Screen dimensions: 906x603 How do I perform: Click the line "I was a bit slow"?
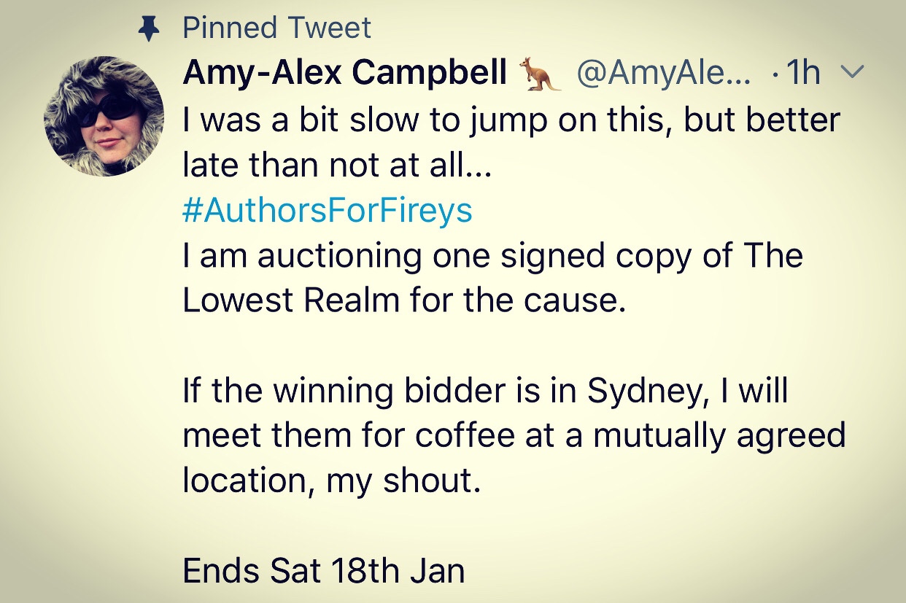(x=511, y=120)
